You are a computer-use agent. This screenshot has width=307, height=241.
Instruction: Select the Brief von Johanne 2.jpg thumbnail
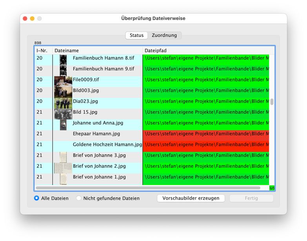point(63,167)
